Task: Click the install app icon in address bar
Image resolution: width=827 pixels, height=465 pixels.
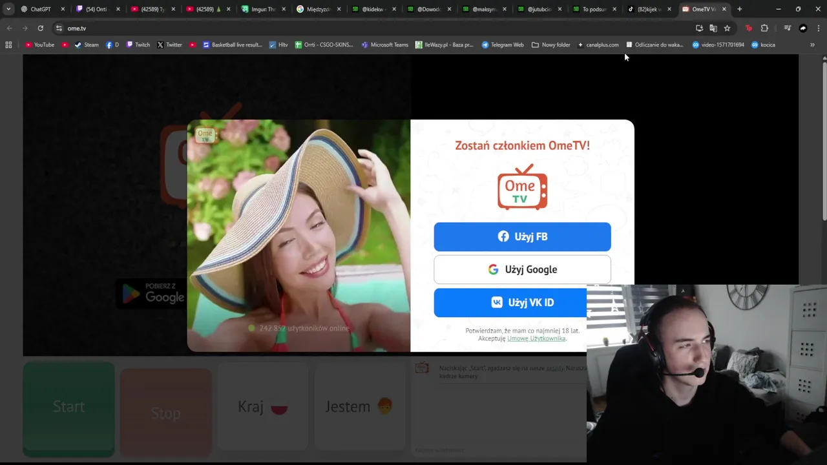Action: coord(699,28)
